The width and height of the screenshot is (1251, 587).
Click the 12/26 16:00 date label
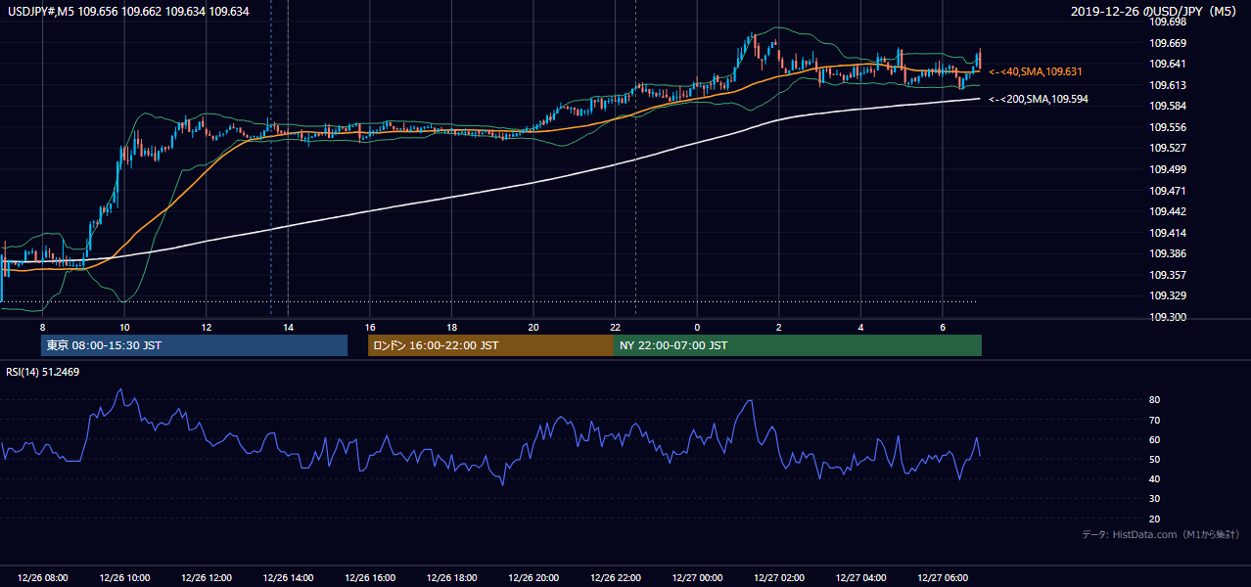[370, 578]
